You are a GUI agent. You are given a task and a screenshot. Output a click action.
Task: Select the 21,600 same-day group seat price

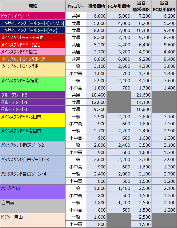click(142, 95)
